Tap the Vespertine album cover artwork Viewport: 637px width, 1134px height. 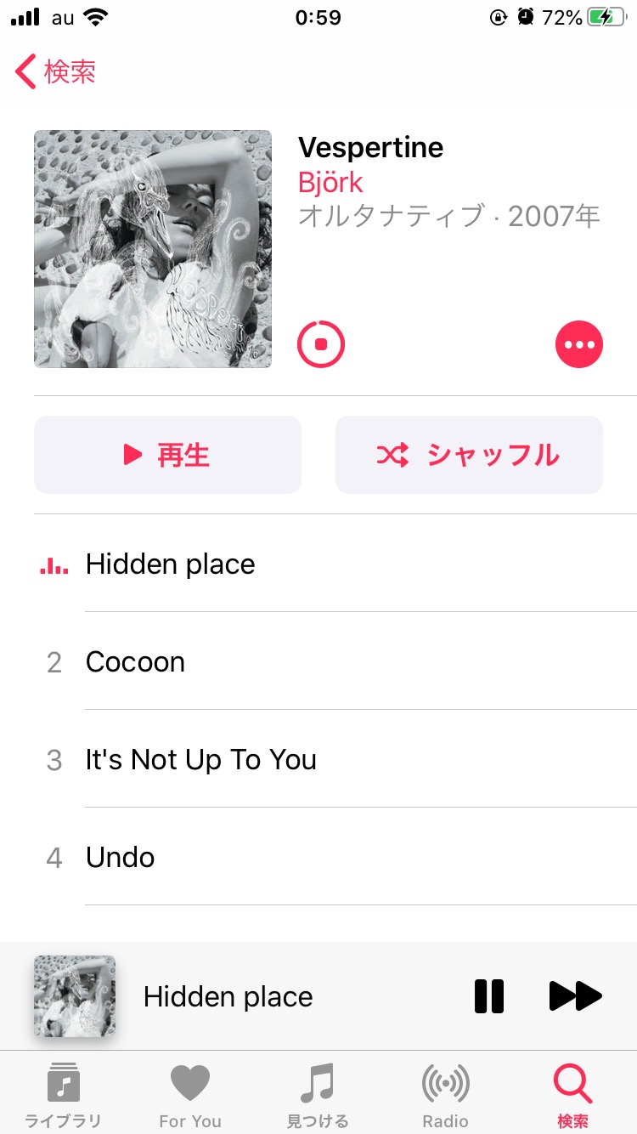(x=153, y=249)
